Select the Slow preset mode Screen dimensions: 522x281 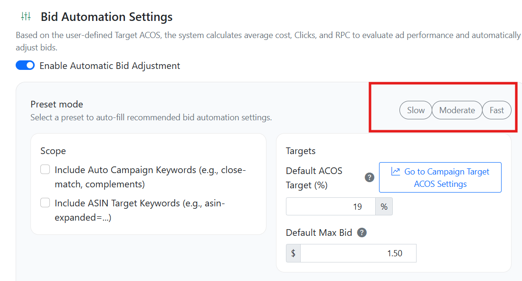(416, 110)
